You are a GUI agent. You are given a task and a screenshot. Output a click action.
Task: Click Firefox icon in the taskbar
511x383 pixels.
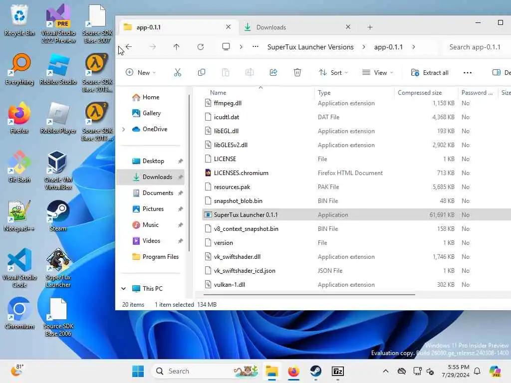[x=293, y=371]
